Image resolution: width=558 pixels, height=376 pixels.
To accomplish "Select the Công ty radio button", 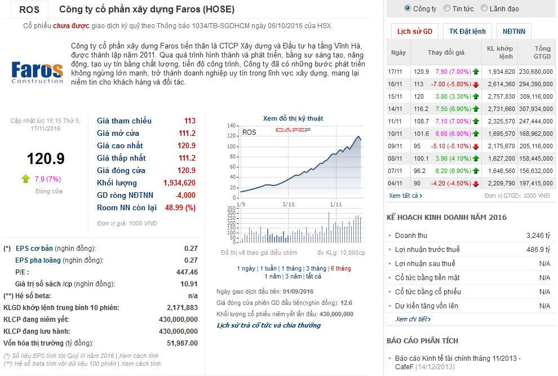I will click(408, 8).
